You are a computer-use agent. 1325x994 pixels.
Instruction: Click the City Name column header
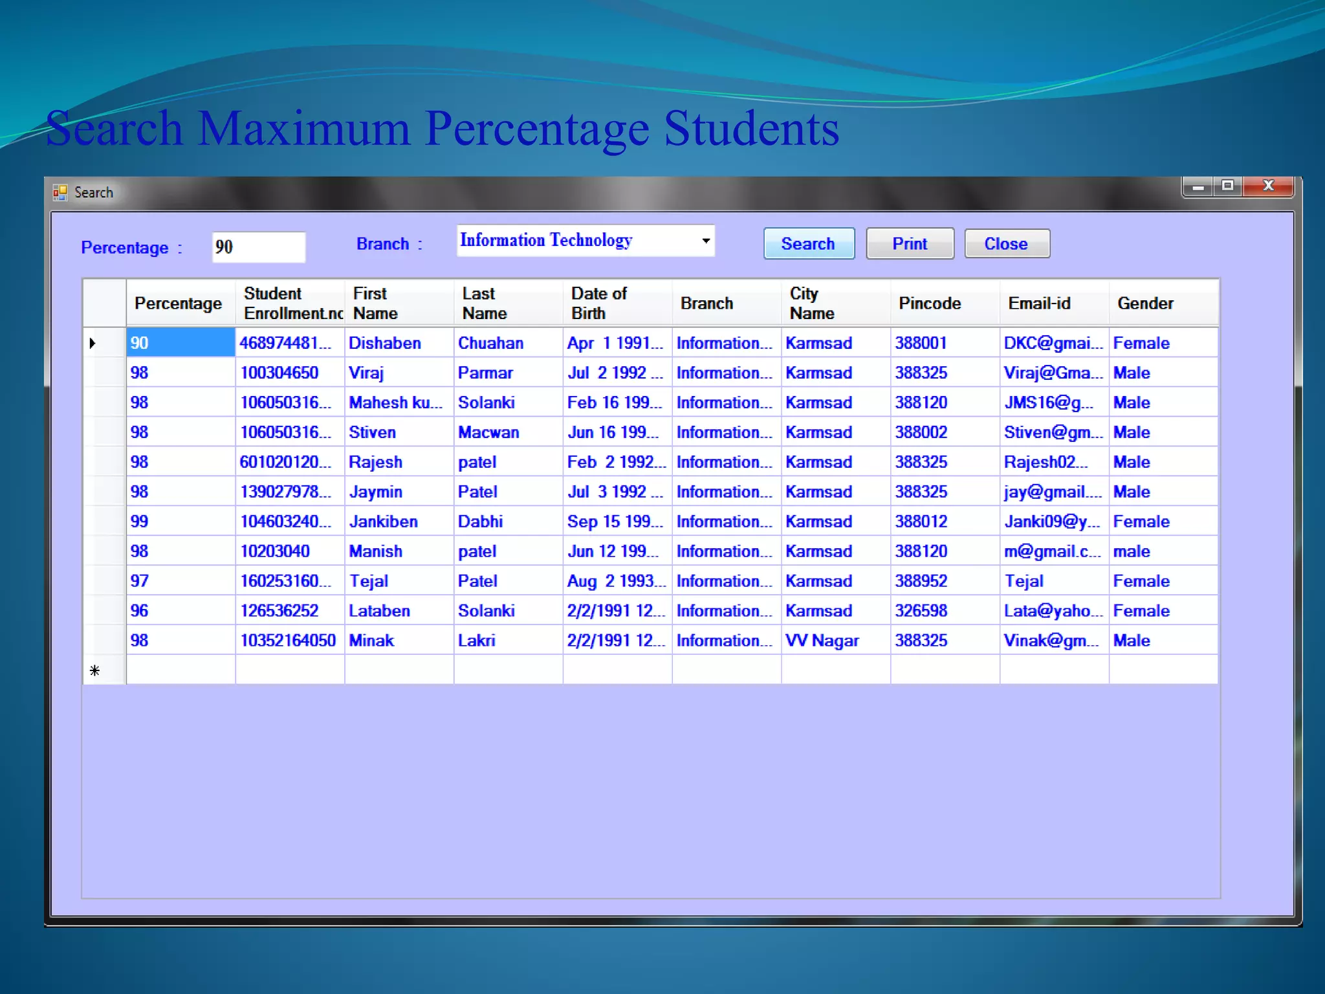836,303
